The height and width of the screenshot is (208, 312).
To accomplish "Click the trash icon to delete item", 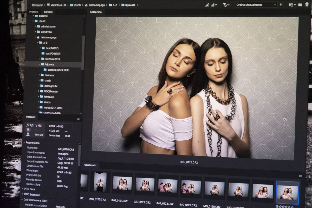I will click(x=307, y=5).
